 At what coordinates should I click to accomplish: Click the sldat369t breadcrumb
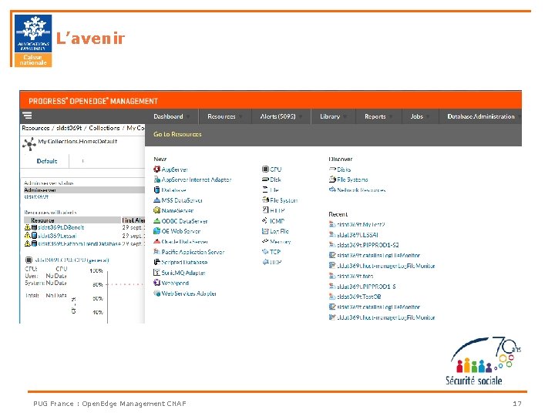[69, 128]
